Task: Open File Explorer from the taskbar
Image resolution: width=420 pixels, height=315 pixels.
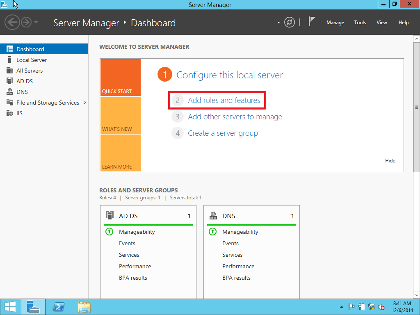Action: click(84, 306)
